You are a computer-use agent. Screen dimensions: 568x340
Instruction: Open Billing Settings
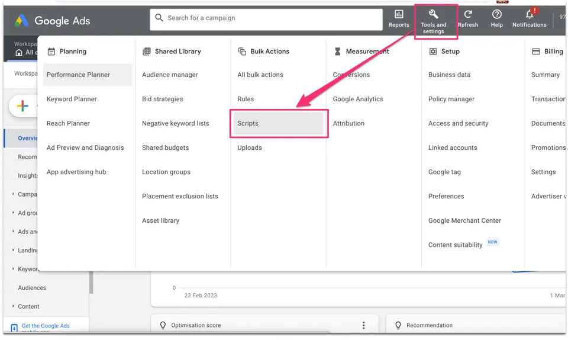pos(543,172)
